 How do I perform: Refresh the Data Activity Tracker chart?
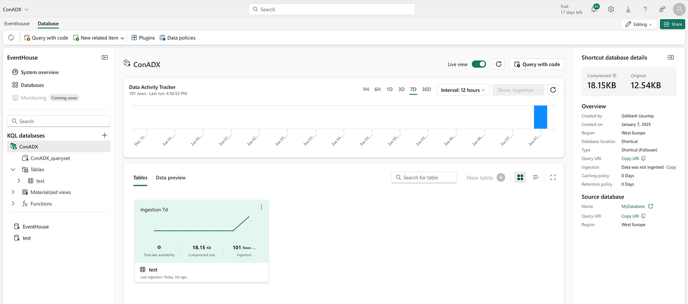[553, 90]
